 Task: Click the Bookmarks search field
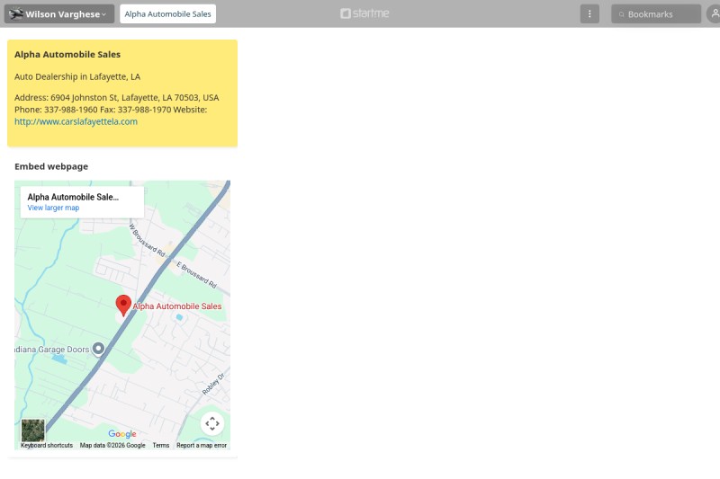656,14
